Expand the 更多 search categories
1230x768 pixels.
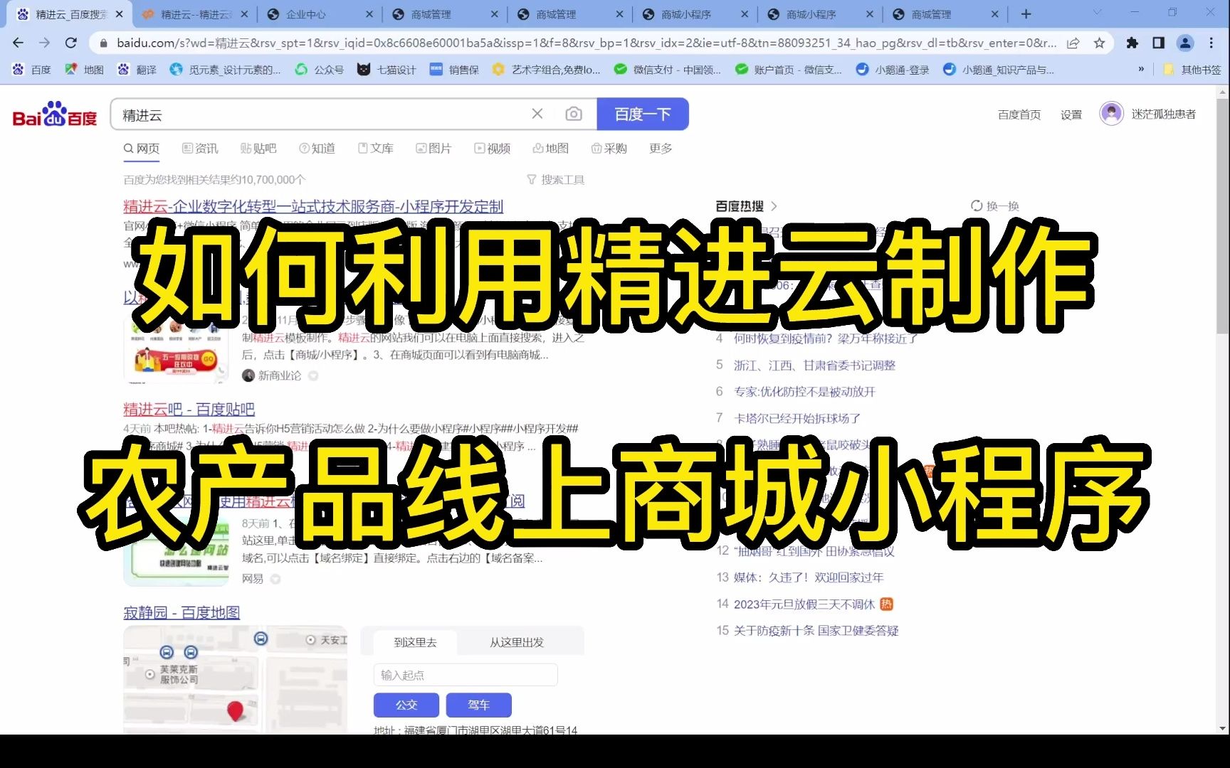(x=661, y=148)
